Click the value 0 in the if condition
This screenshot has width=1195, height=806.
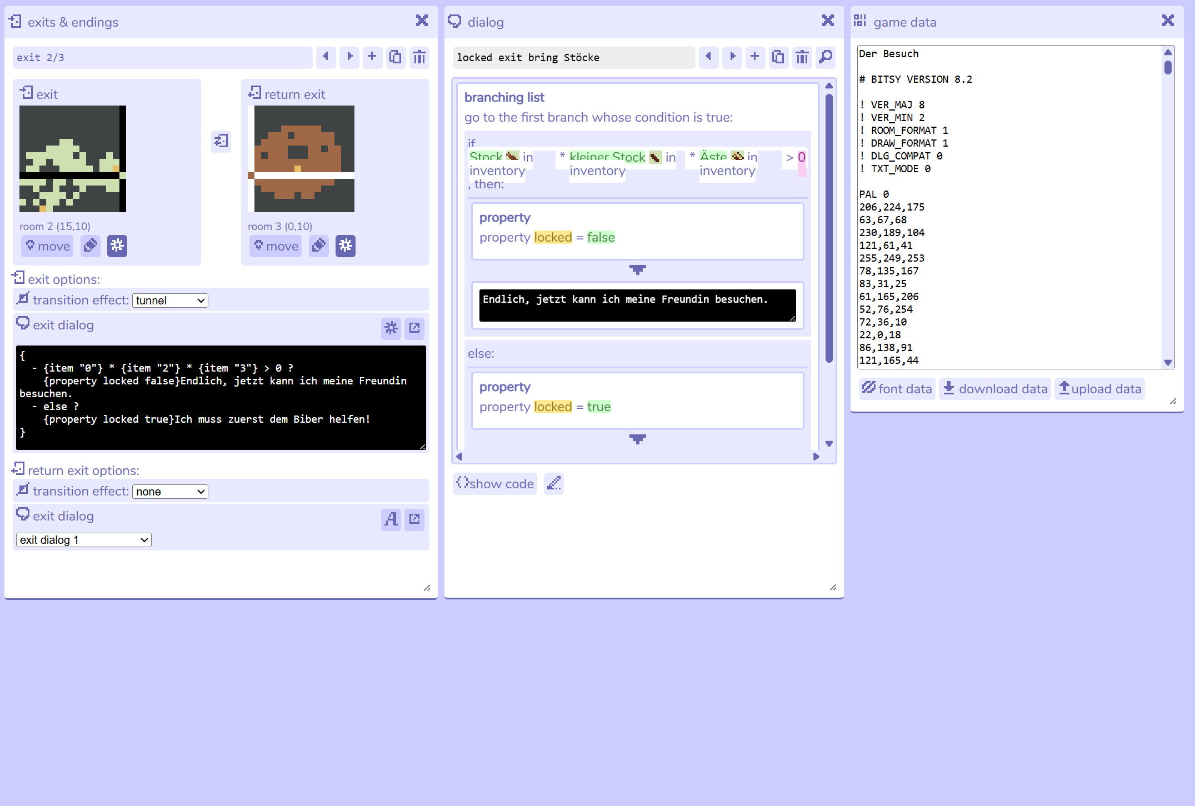tap(802, 158)
